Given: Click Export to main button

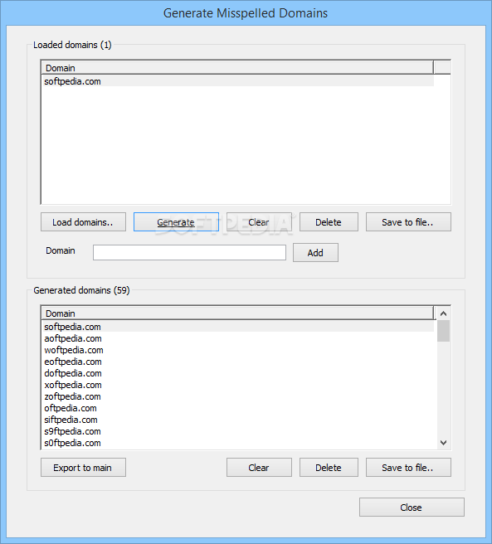Looking at the screenshot, I should (x=83, y=468).
